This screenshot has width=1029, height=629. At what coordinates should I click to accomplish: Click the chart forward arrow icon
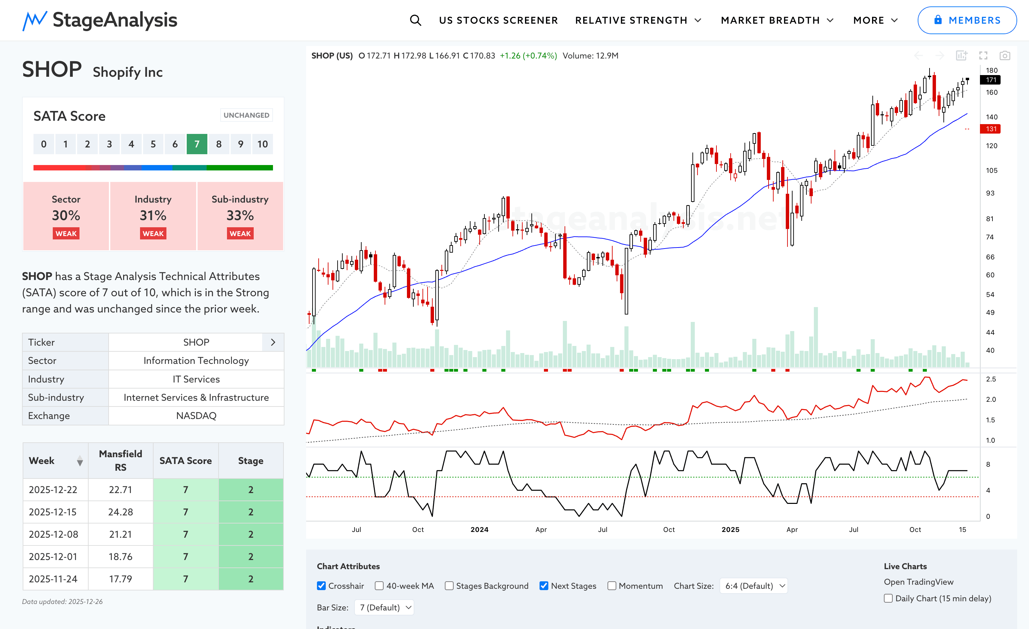(940, 55)
